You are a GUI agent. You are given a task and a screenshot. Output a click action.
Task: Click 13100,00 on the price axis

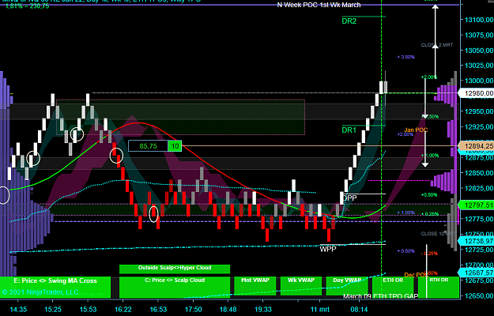point(479,20)
